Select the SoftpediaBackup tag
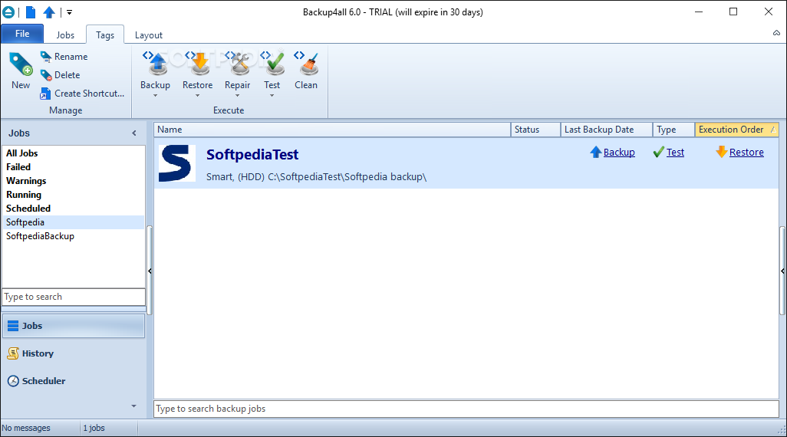The height and width of the screenshot is (437, 787). pyautogui.click(x=74, y=236)
